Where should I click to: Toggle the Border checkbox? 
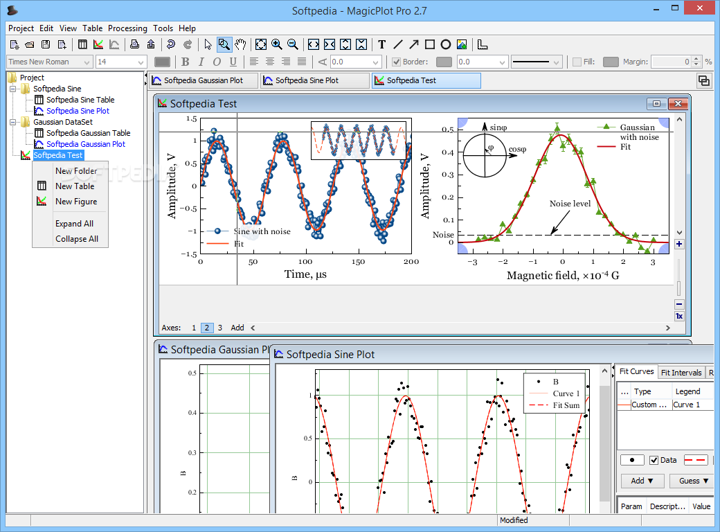(397, 62)
